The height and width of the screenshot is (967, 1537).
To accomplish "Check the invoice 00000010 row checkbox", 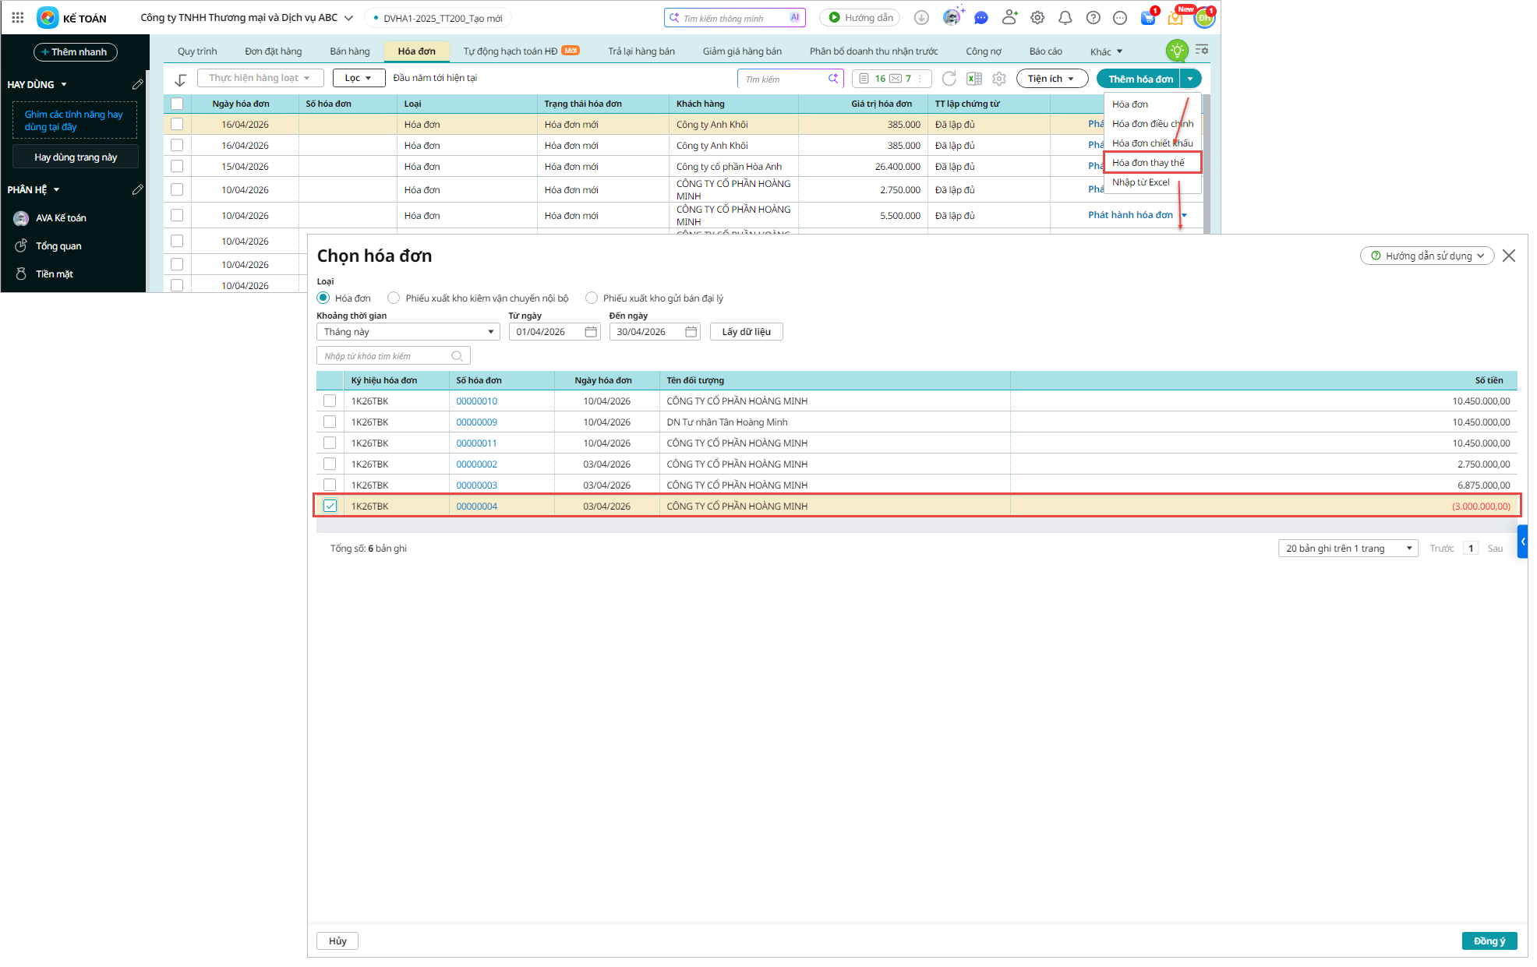I will 330,401.
